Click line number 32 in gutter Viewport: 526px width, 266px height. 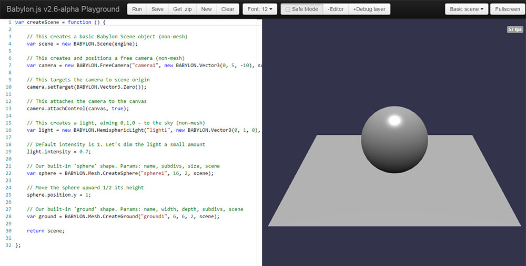pos(8,245)
